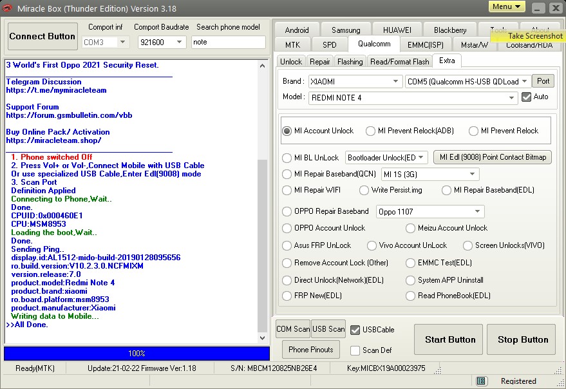The width and height of the screenshot is (566, 389).
Task: Select the Qualcomm tab
Action: (x=374, y=44)
